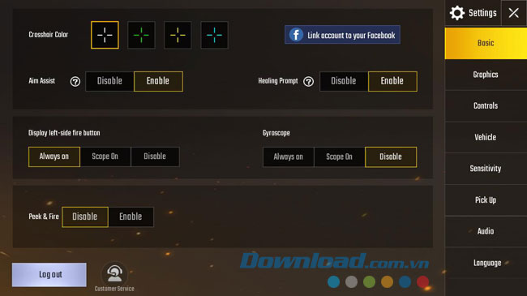Disable Aim Assist
The width and height of the screenshot is (527, 296).
point(109,81)
